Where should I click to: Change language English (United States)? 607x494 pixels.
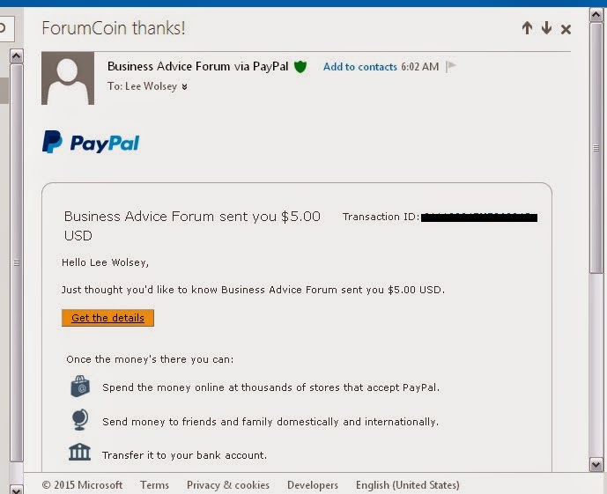[408, 484]
